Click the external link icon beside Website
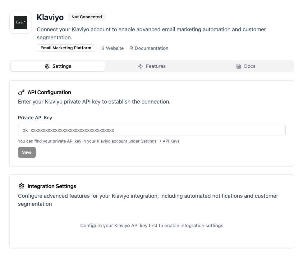Image resolution: width=303 pixels, height=265 pixels. tap(102, 48)
